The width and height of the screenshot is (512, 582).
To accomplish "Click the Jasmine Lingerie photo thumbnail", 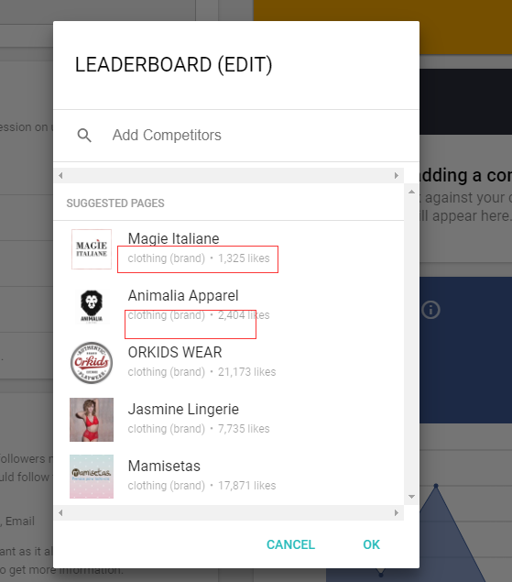I will [92, 420].
